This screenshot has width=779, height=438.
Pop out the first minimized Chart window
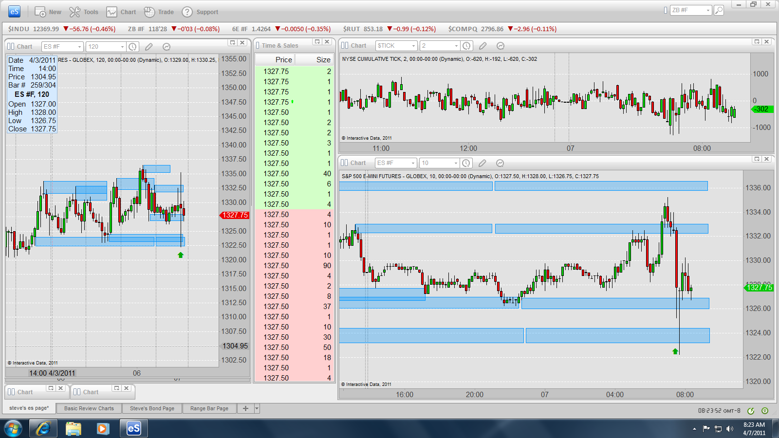click(51, 388)
